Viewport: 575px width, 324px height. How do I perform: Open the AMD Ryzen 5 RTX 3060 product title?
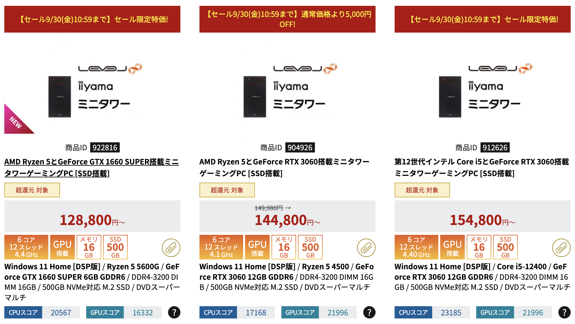pos(284,168)
